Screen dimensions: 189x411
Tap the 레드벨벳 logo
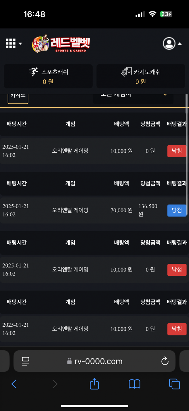click(61, 44)
